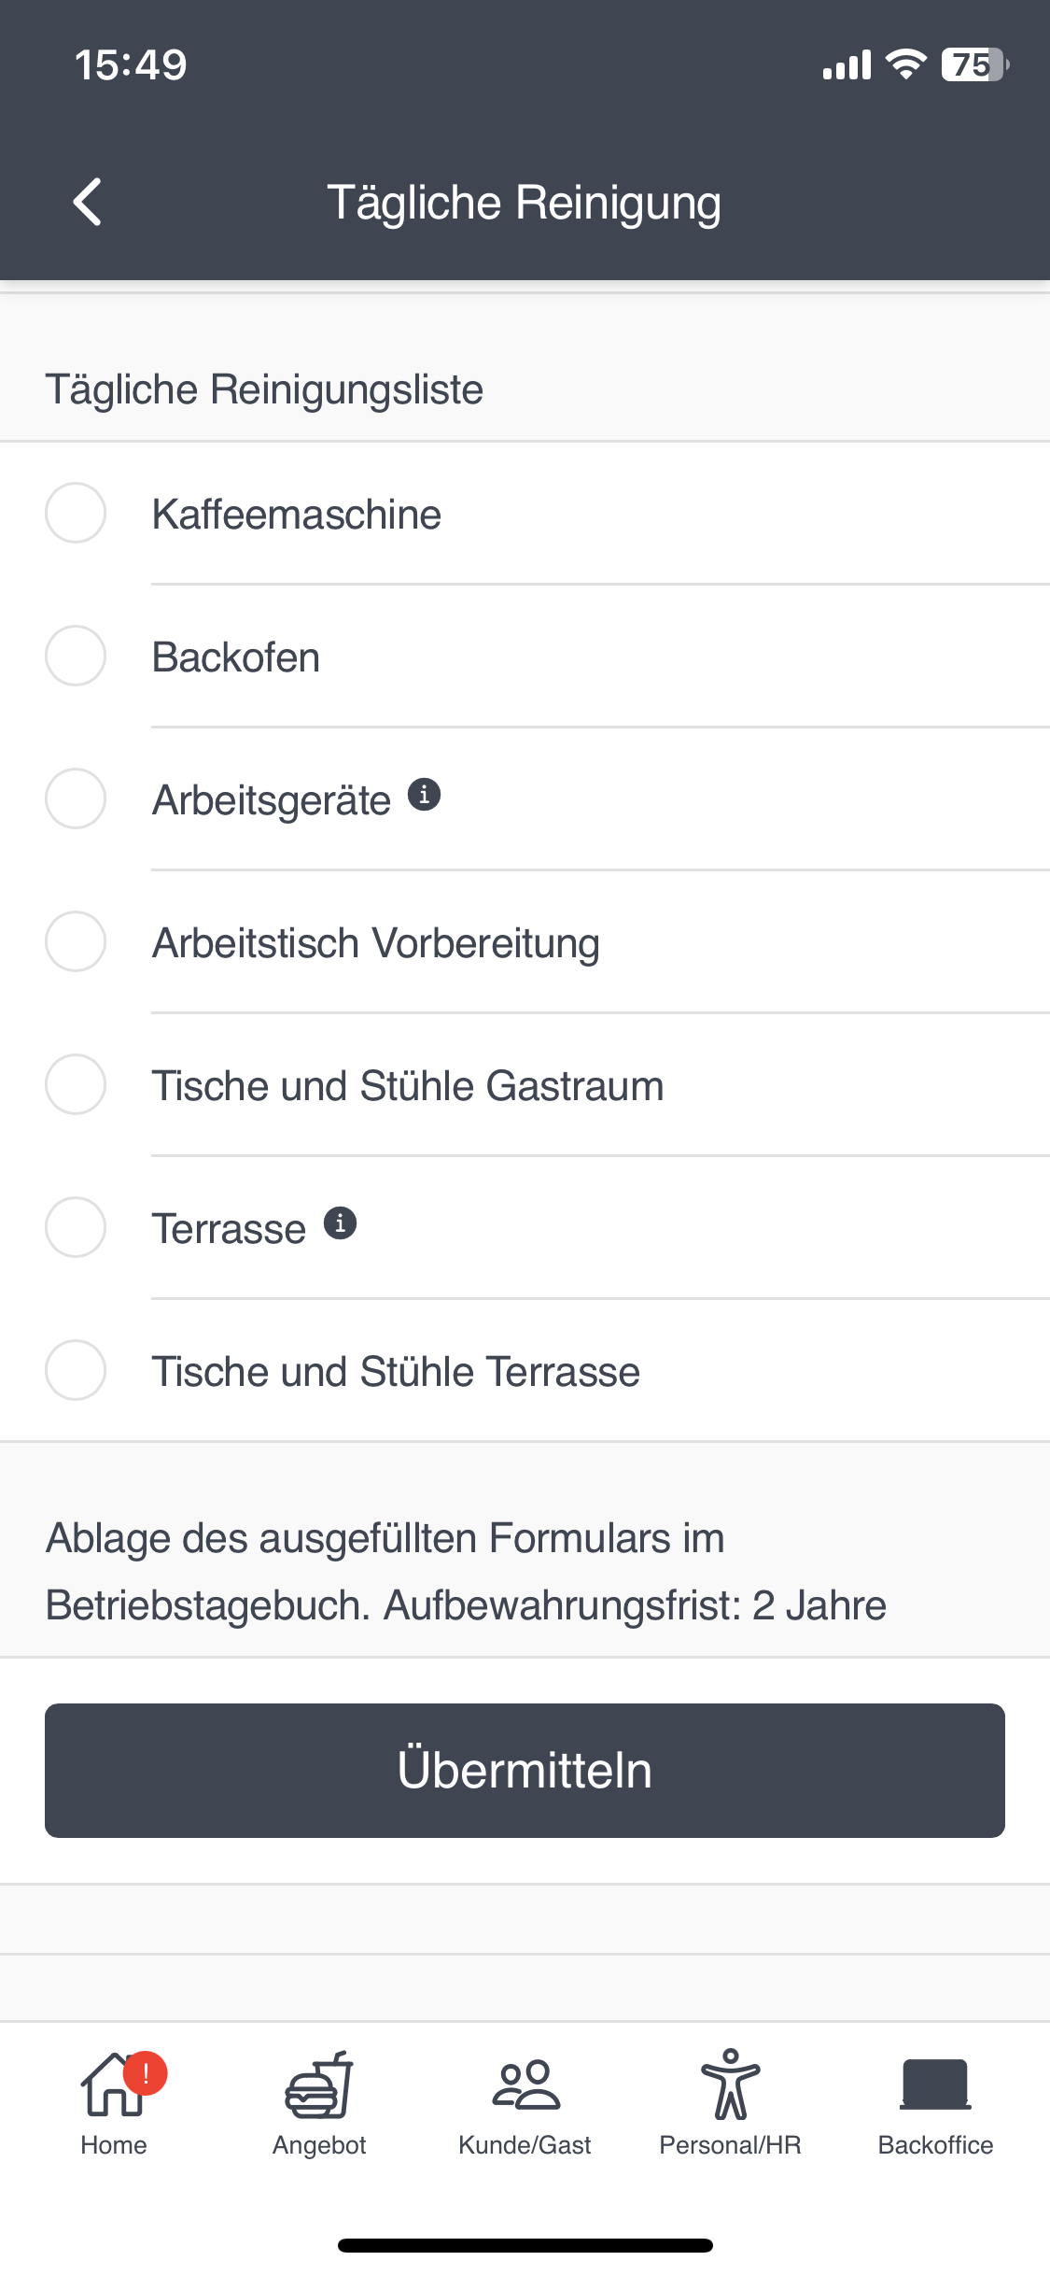Viewport: 1050px width, 2275px height.
Task: Check the Backofen checkbox
Action: tap(76, 656)
